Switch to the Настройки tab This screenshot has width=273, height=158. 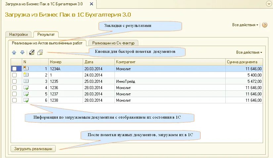[19, 34]
